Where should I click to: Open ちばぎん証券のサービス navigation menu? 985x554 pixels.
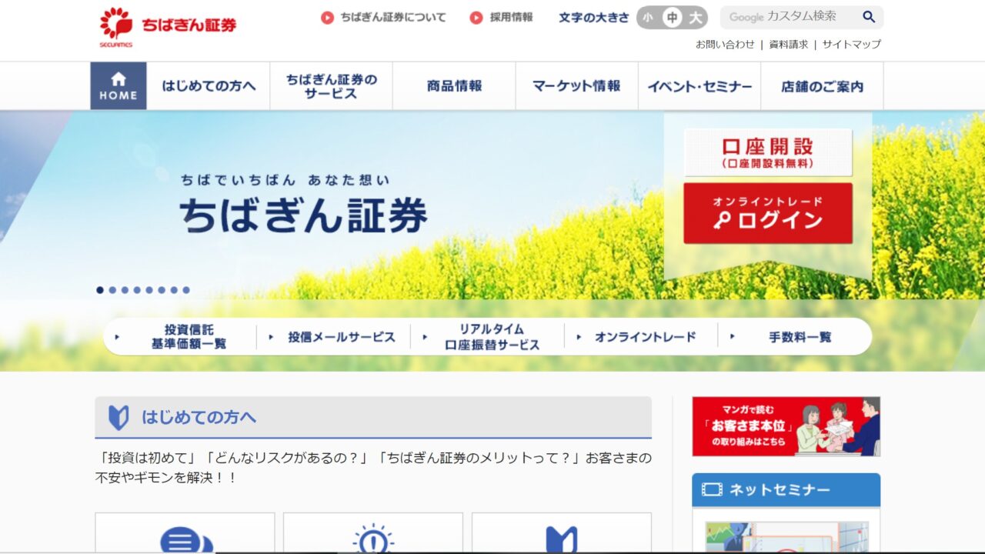point(331,86)
